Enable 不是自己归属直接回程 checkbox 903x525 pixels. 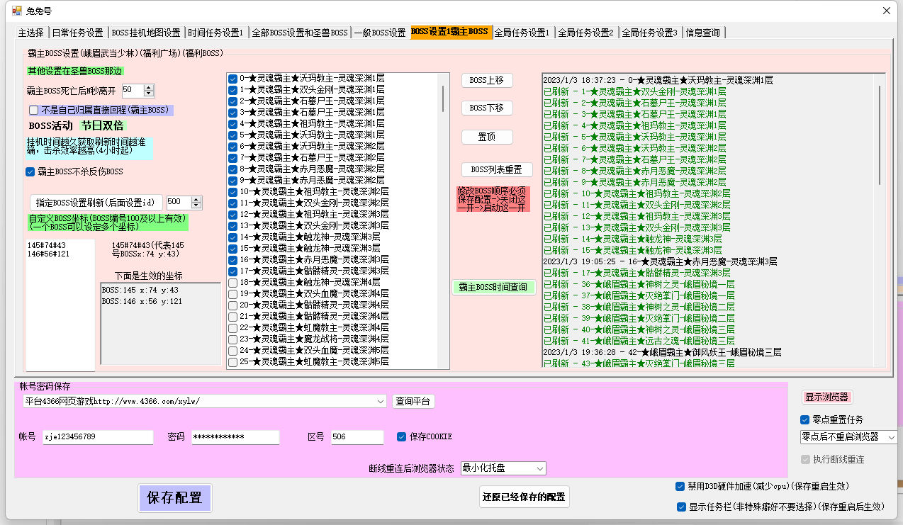coord(33,110)
